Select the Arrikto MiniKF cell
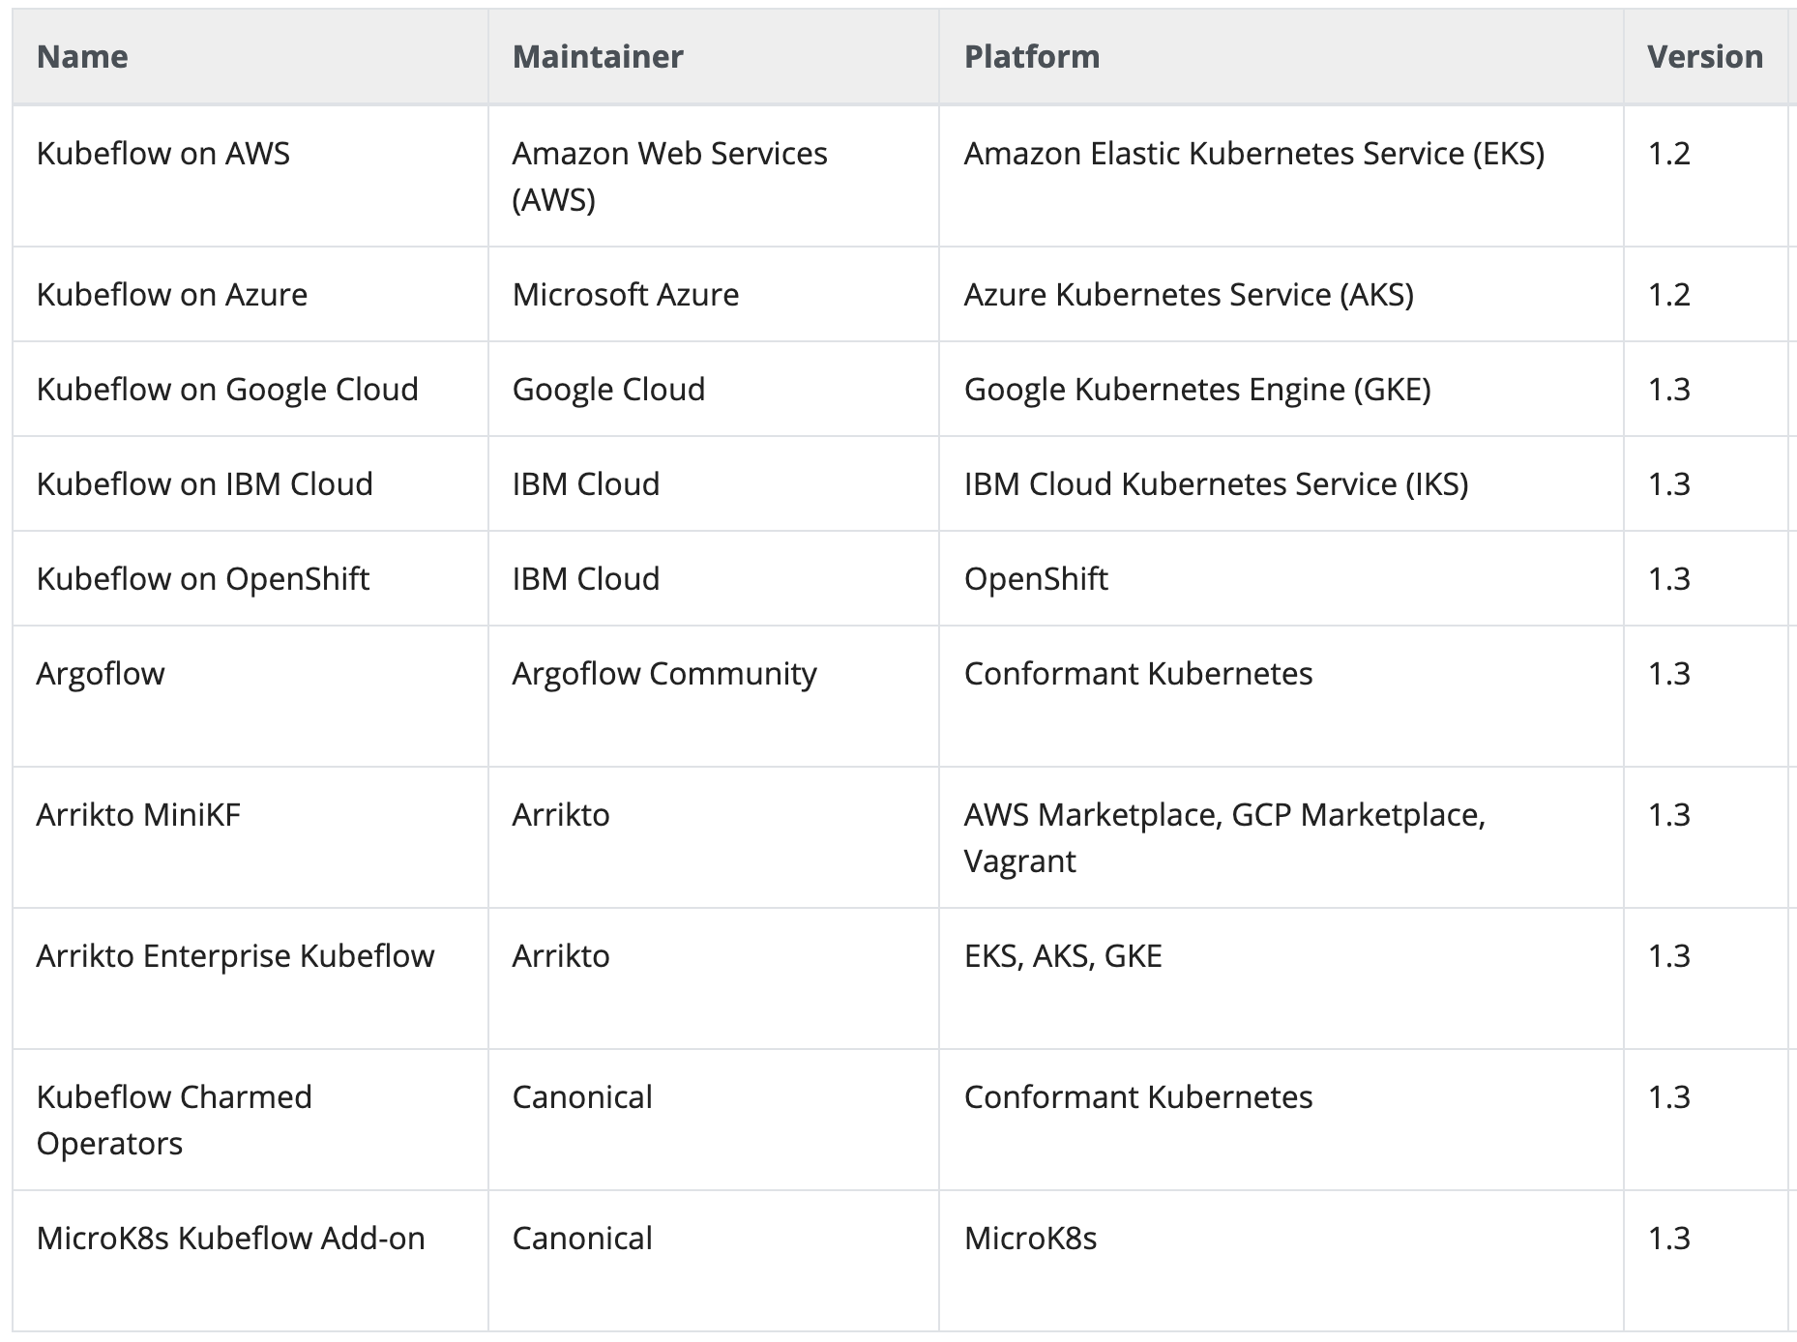Viewport: 1797px width, 1342px height. click(250, 837)
